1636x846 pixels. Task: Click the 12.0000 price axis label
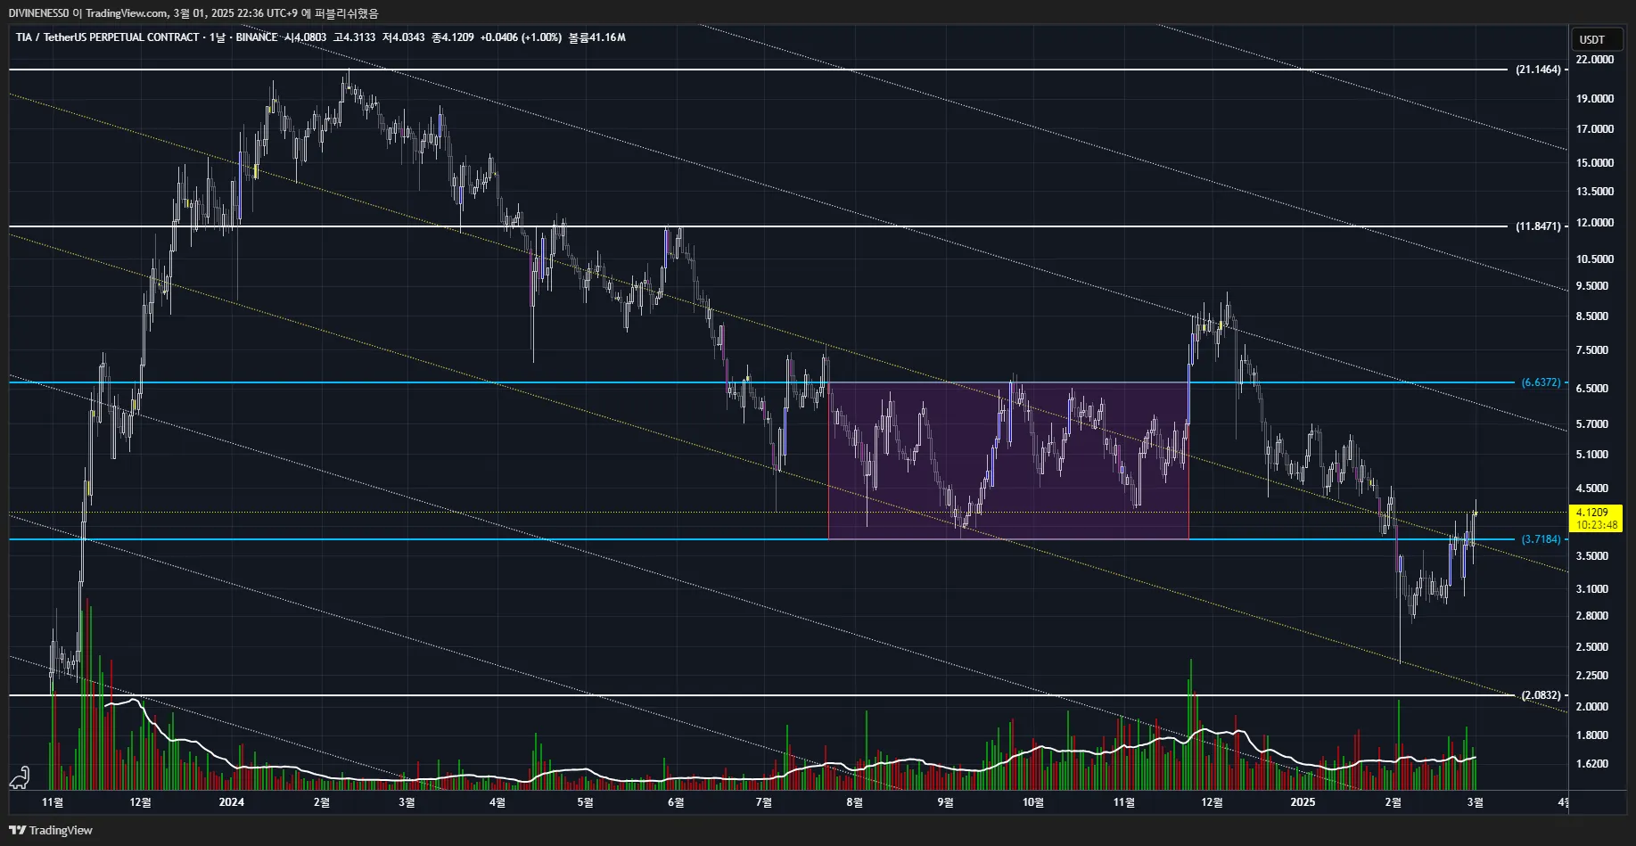tap(1595, 223)
